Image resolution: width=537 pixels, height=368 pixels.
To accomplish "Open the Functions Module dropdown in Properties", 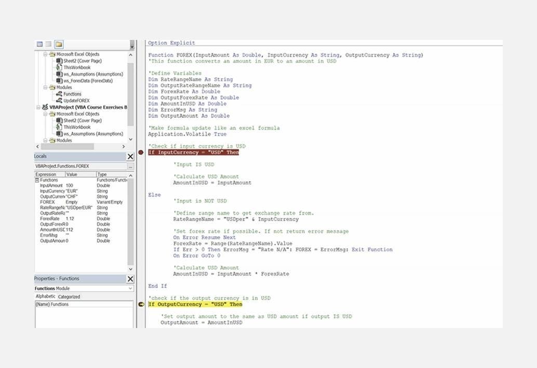I will coord(130,288).
